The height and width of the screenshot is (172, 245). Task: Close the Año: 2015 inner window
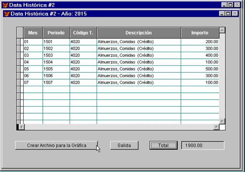point(235,13)
